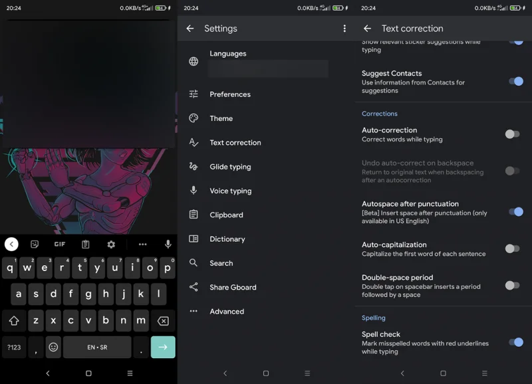Toggle sticker suggestions switch at top

[516, 42]
